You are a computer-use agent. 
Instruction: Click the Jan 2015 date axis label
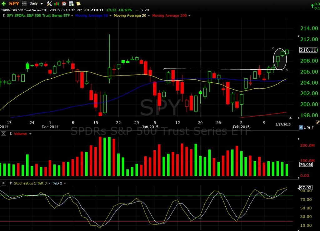click(x=150, y=127)
